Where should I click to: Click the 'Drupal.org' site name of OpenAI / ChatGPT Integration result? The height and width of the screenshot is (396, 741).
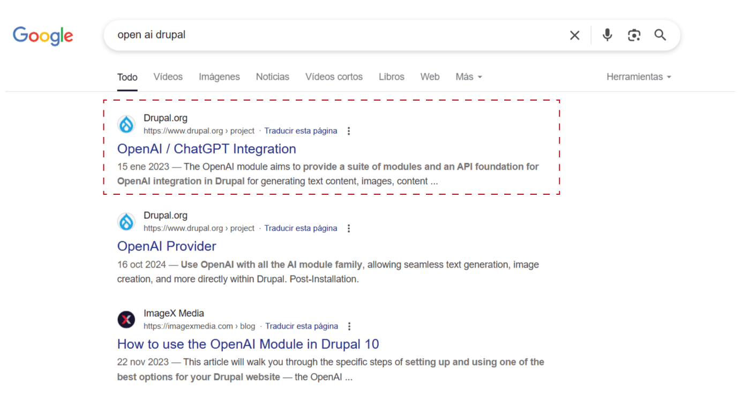click(166, 118)
